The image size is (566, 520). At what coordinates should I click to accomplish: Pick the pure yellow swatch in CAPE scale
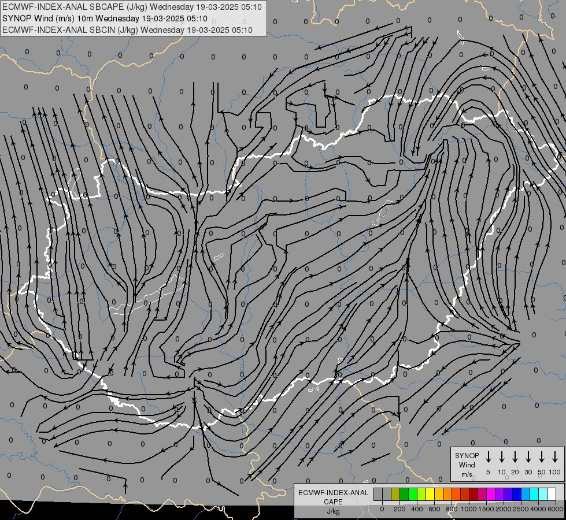tap(430, 494)
